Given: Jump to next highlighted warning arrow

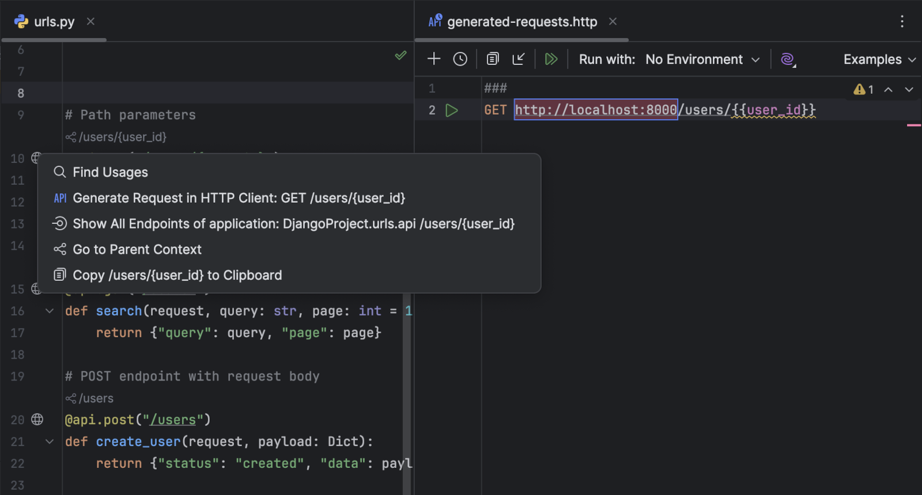Looking at the screenshot, I should click(909, 89).
